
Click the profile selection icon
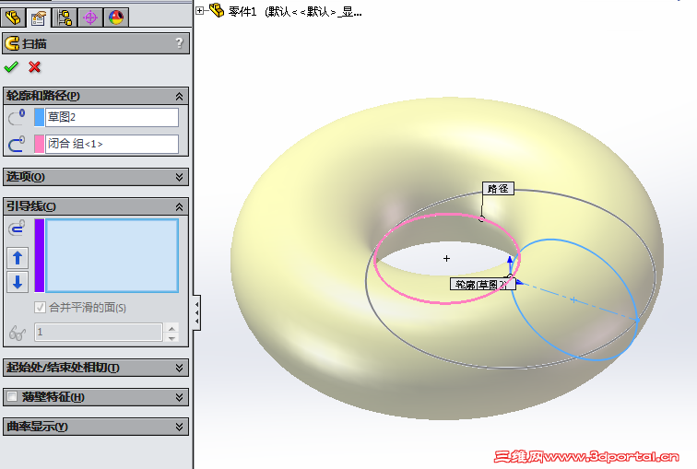(x=17, y=117)
